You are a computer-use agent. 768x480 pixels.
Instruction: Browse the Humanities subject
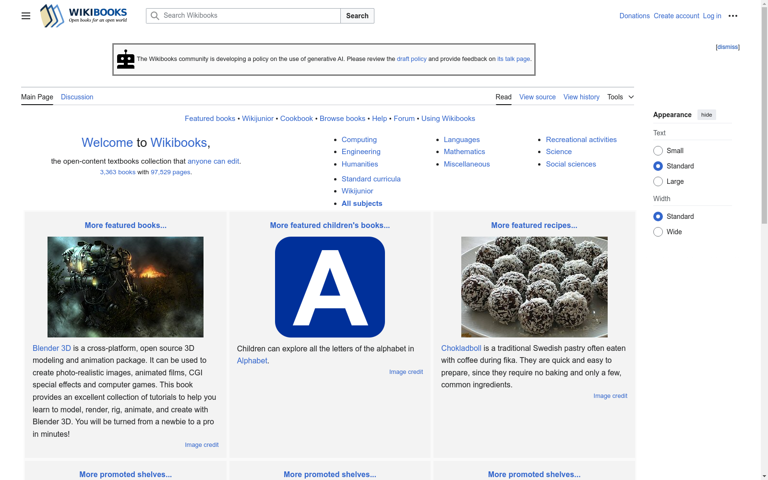(x=360, y=164)
